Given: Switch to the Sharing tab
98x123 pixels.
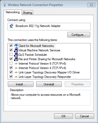Looking at the screenshot, I should click(28, 13).
